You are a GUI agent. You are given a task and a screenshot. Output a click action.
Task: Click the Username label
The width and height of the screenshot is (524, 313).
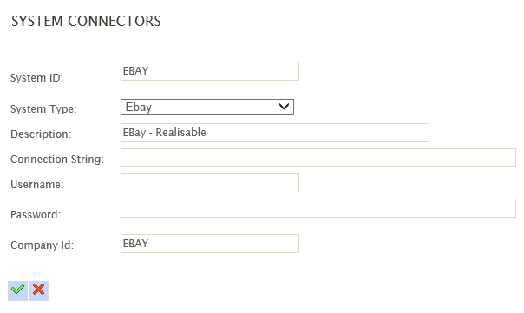(37, 185)
